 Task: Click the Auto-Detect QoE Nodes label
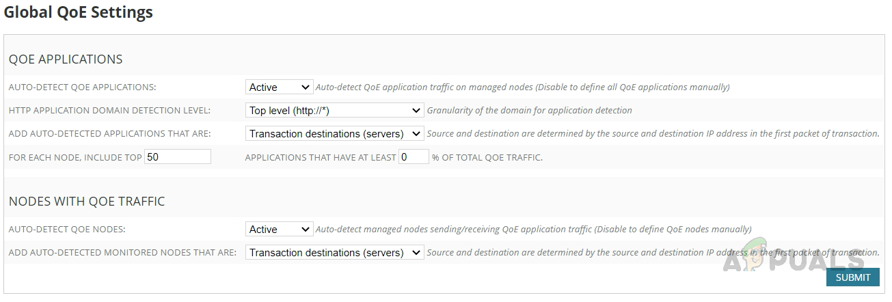[67, 230]
